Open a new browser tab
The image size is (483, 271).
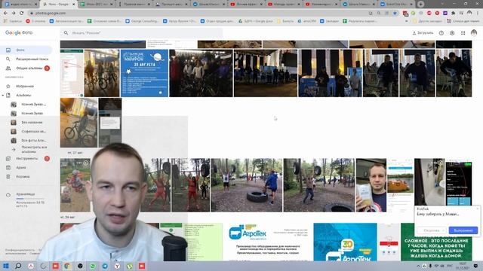click(421, 5)
